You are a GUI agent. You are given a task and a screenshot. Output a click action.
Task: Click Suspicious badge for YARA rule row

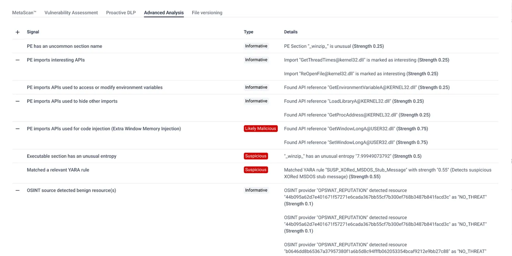[x=256, y=170]
